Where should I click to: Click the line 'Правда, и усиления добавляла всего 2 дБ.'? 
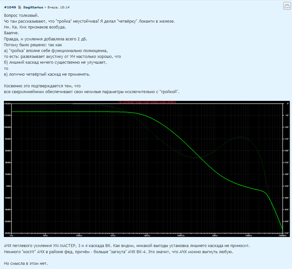coord(45,39)
